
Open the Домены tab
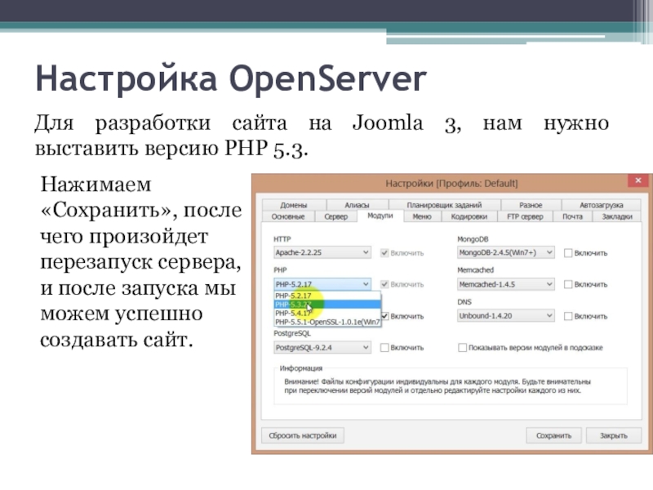point(294,205)
